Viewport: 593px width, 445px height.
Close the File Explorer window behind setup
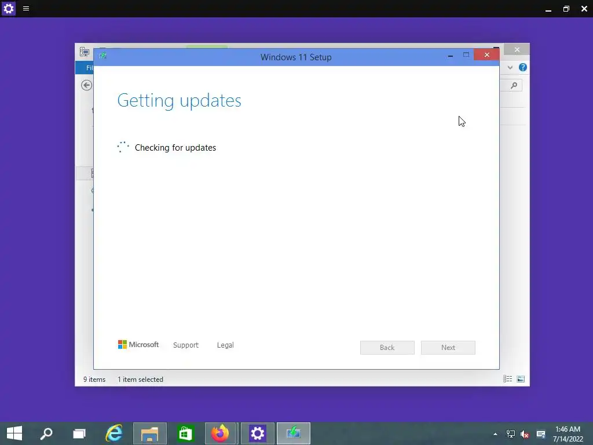coord(517,50)
